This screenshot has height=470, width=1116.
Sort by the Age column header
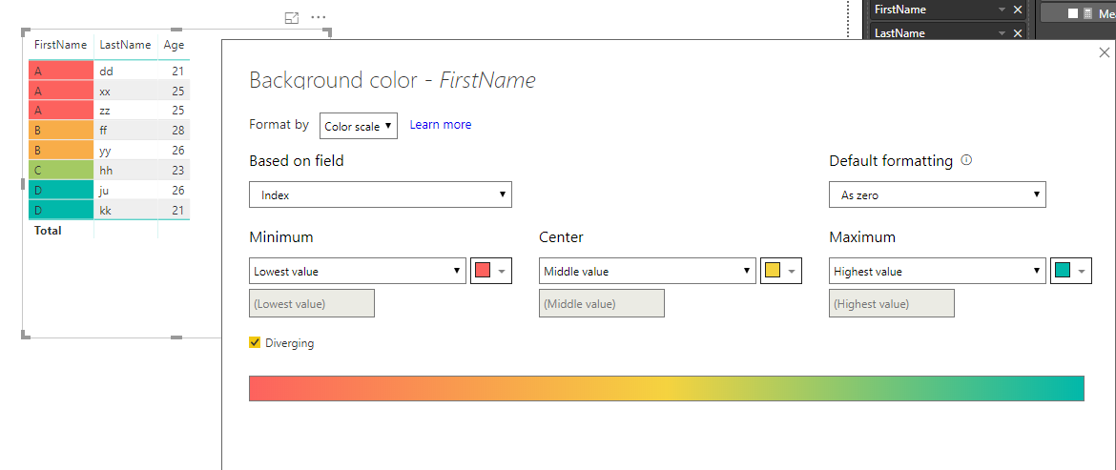174,45
